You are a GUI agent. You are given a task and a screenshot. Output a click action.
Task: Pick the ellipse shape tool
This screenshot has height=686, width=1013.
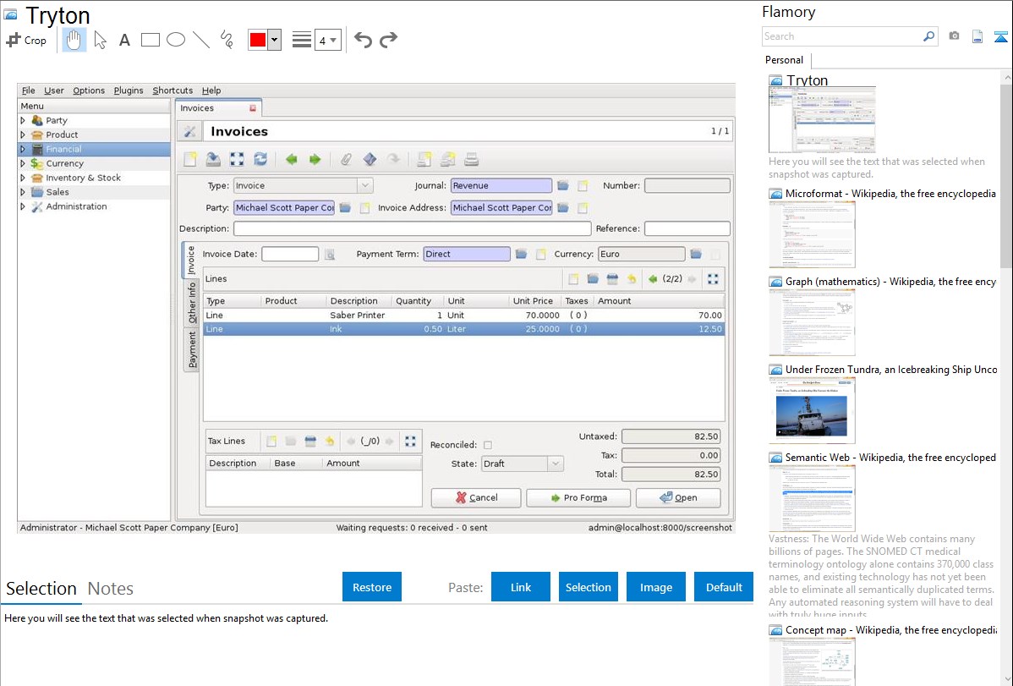(176, 40)
